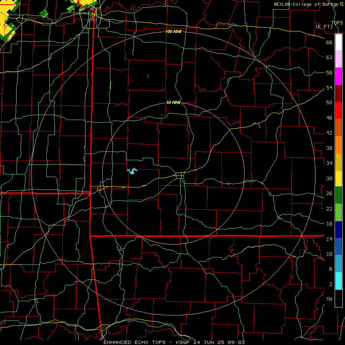Click the "34" legend value
Viewport: 345px width, 345px height.
[329, 163]
